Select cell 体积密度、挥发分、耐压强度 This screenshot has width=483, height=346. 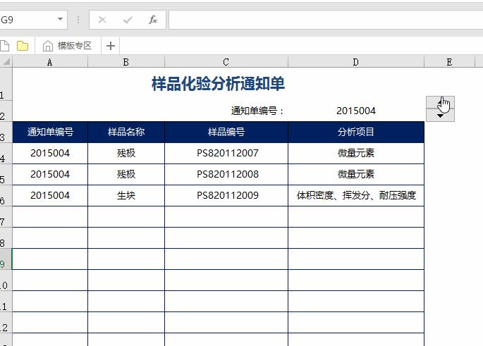[x=356, y=195]
